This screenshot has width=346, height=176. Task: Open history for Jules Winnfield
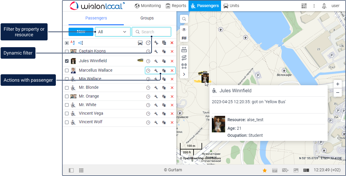tap(148, 61)
